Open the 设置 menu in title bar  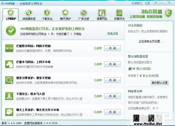147,3
